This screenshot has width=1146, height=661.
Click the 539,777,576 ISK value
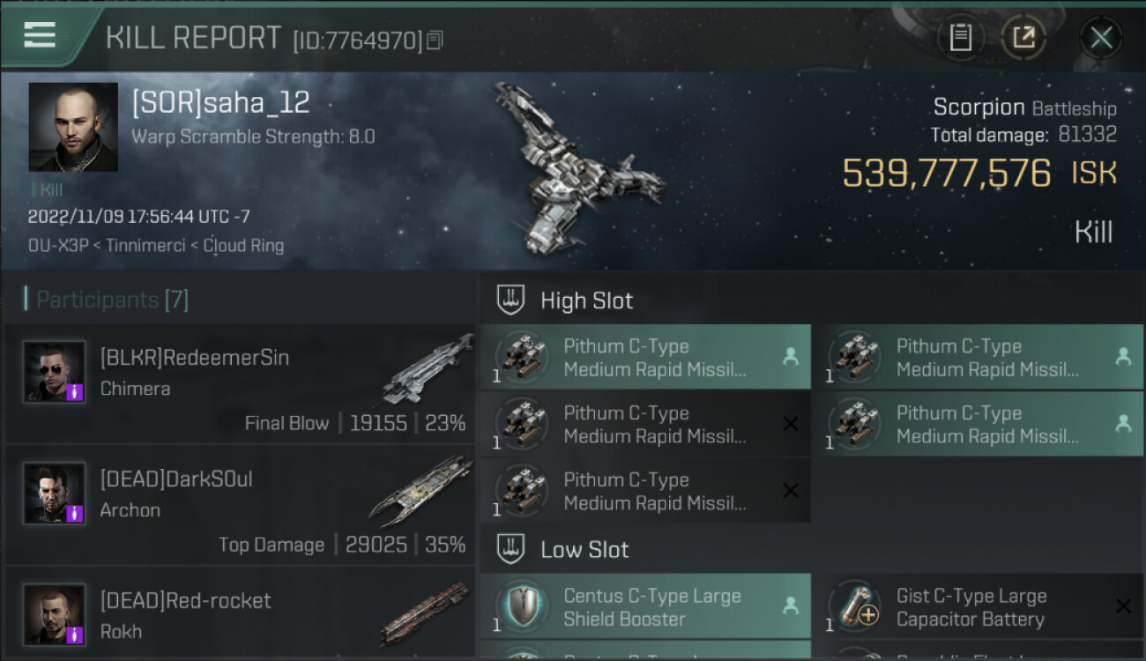[x=946, y=174]
